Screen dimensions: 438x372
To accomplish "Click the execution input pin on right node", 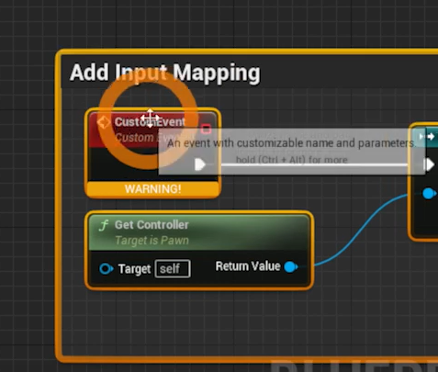I will point(430,164).
